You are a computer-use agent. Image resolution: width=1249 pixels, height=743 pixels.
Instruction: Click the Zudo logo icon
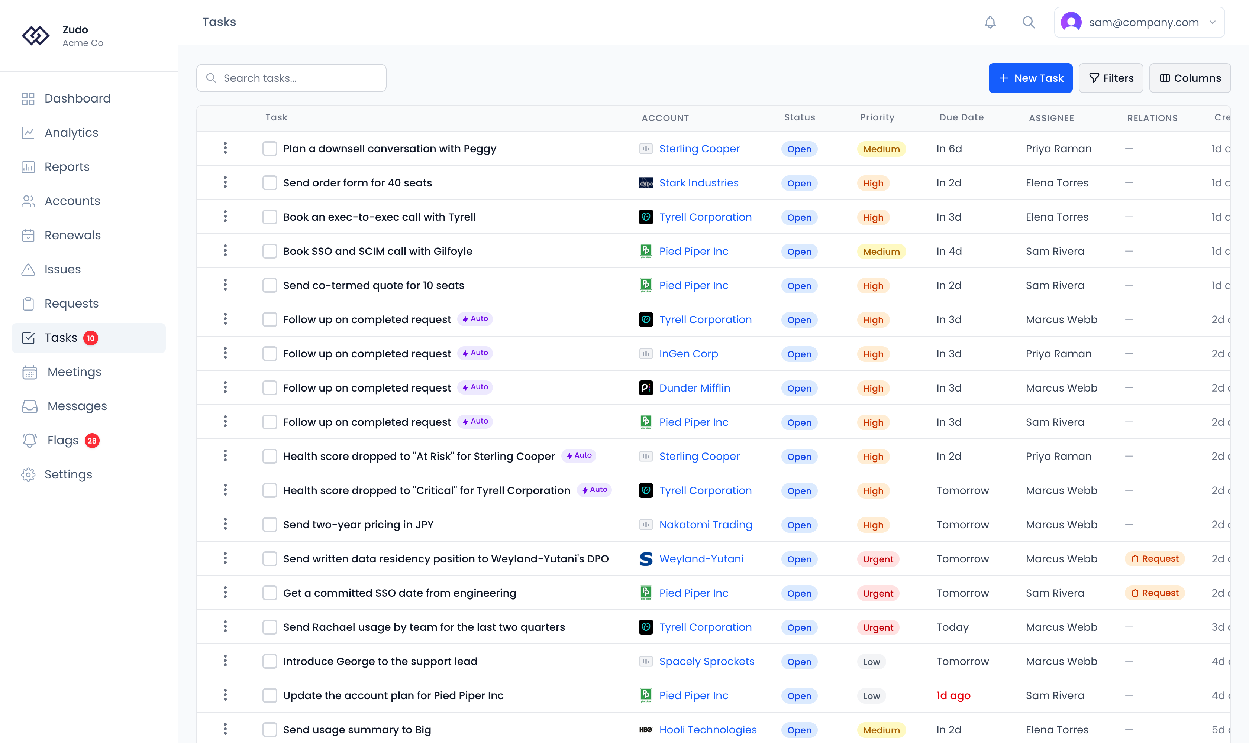point(36,36)
